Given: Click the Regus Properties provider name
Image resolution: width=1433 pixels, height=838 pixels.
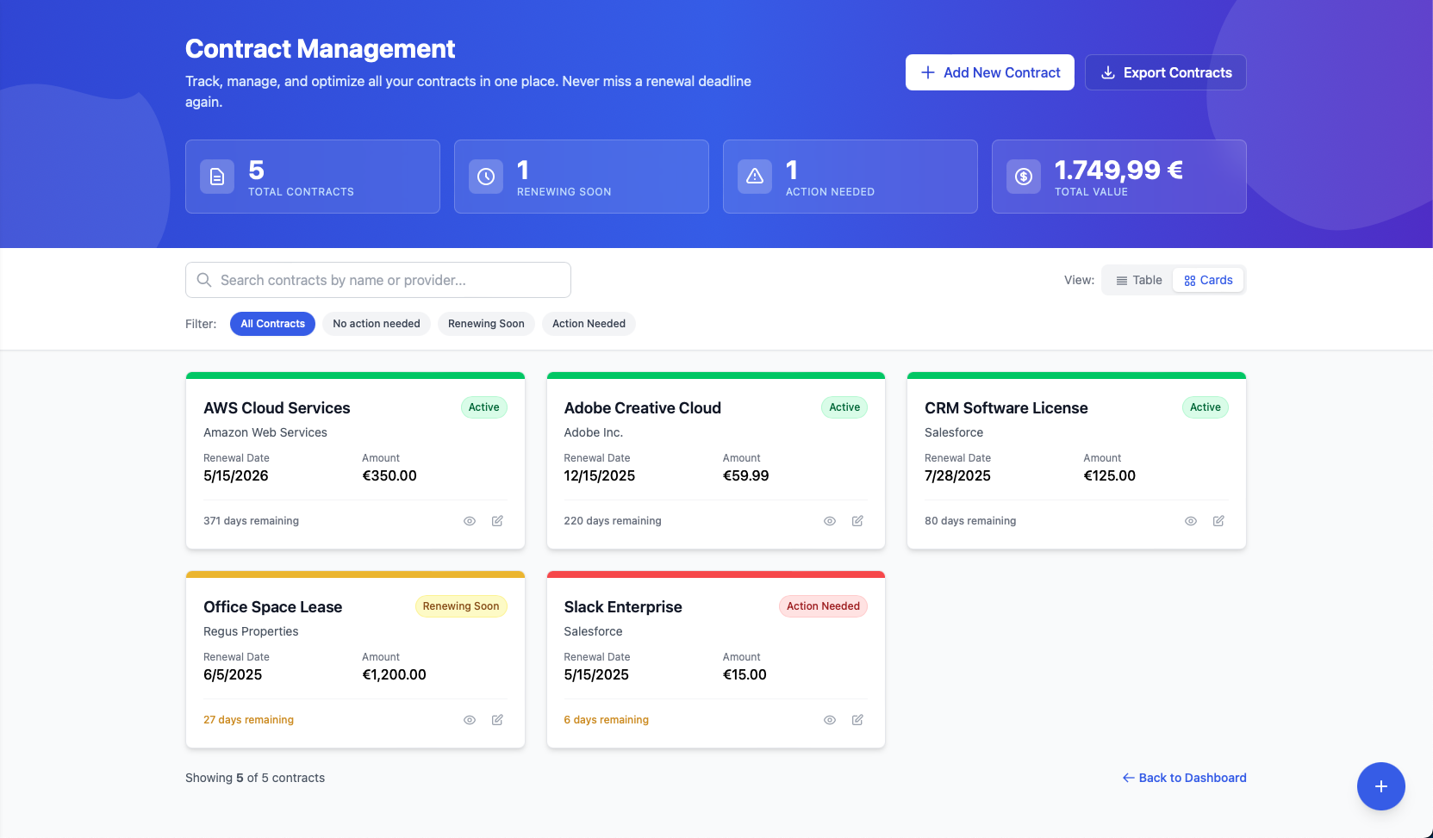Looking at the screenshot, I should point(251,631).
